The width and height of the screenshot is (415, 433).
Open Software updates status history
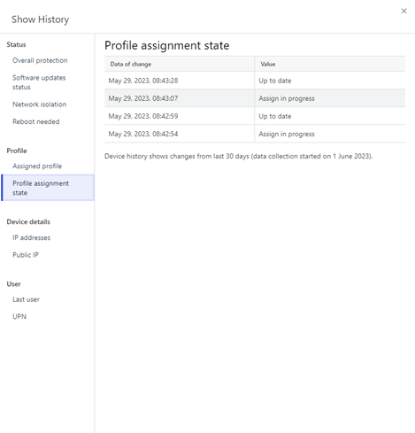pyautogui.click(x=39, y=82)
